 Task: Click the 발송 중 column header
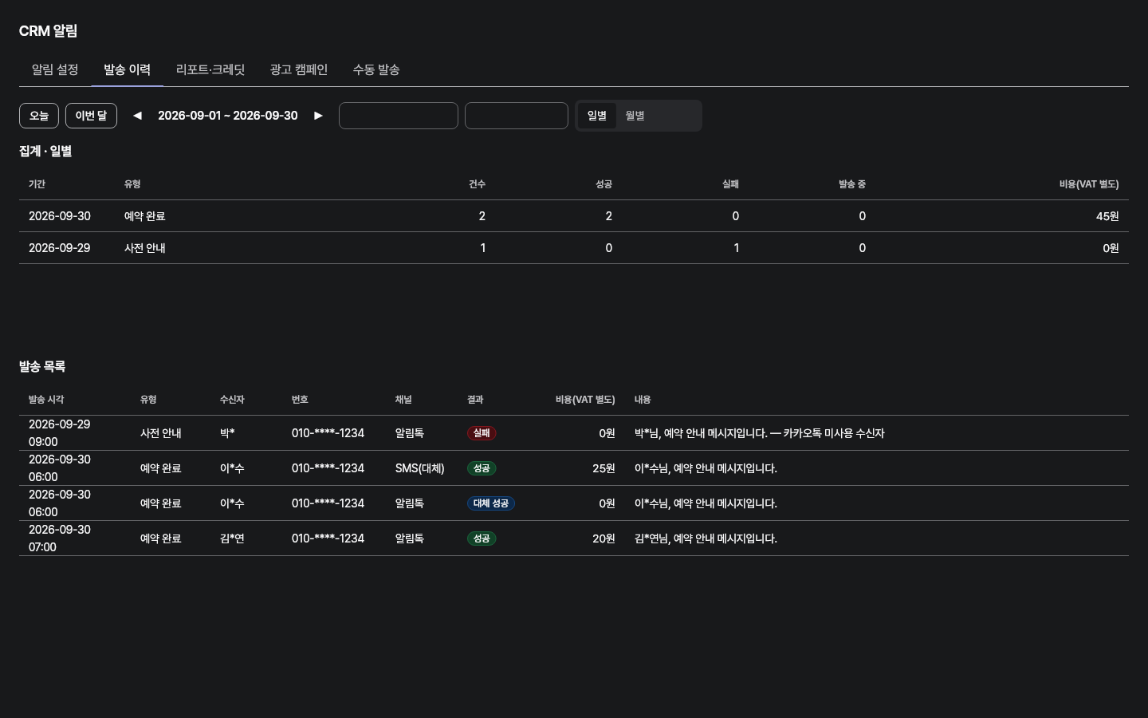coord(852,184)
